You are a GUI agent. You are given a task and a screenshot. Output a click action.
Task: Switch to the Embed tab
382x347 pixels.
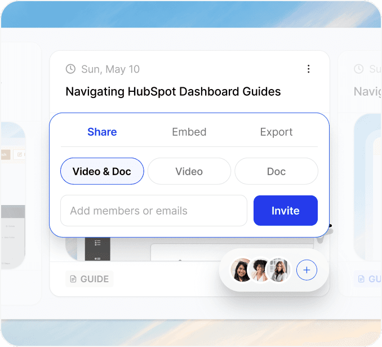point(189,132)
